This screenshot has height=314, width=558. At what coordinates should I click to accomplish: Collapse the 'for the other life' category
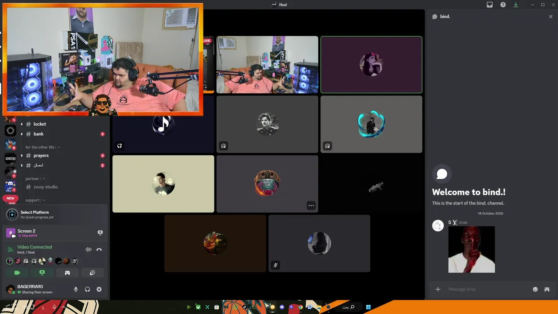pos(43,147)
